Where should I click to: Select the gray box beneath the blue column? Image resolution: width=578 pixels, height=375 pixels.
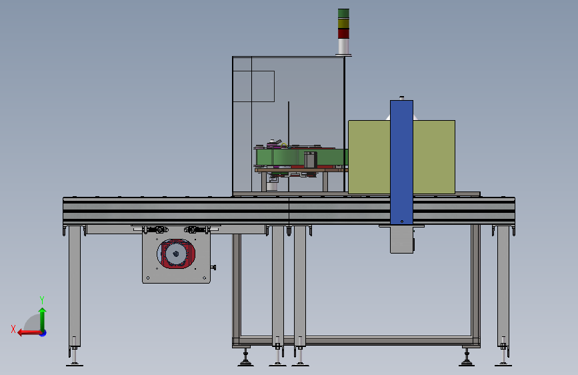[401, 240]
